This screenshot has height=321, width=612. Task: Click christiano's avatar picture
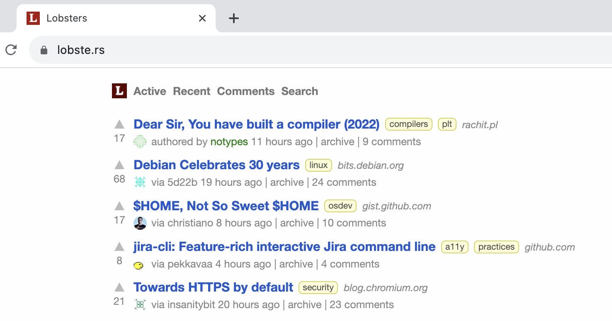point(140,223)
